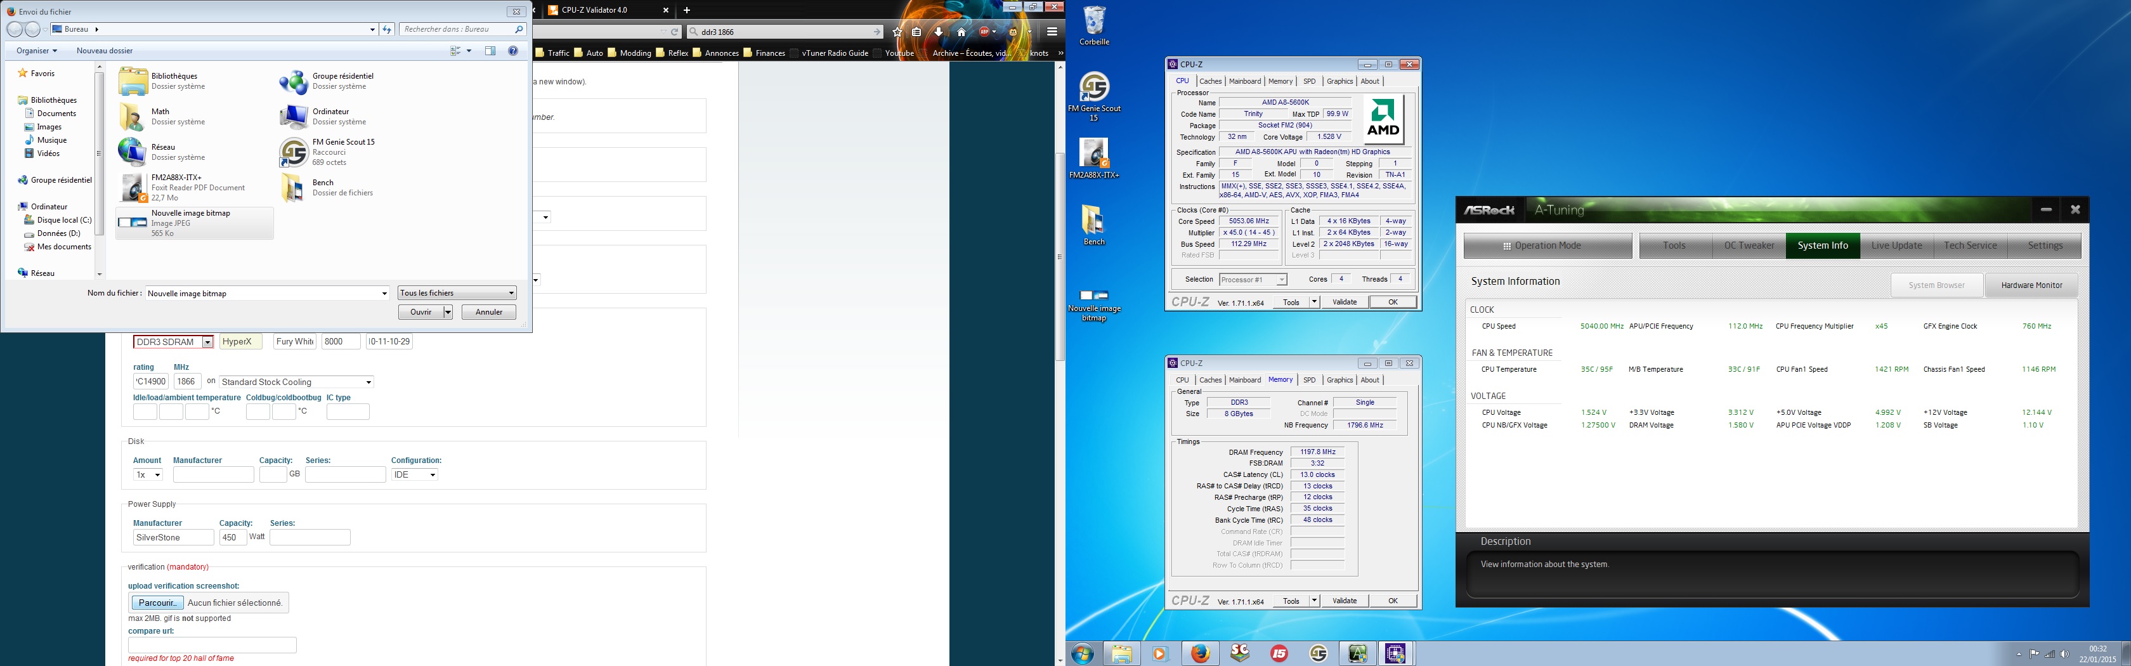
Task: Click the volume icon in the system tray
Action: click(2066, 655)
